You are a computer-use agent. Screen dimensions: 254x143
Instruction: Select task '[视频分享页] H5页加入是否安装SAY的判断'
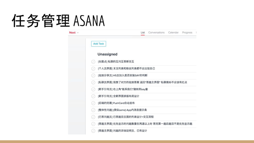pyautogui.click(x=123, y=75)
